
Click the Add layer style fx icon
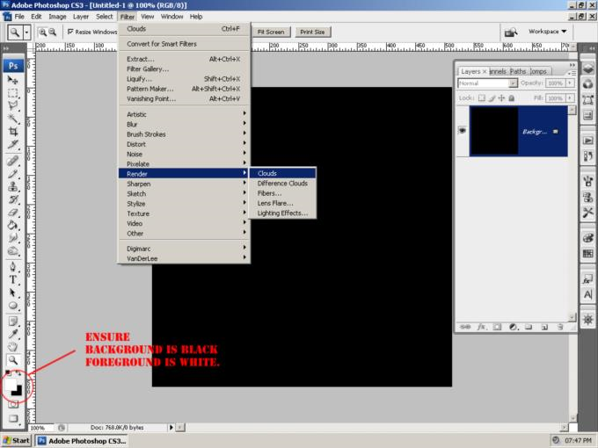[482, 327]
